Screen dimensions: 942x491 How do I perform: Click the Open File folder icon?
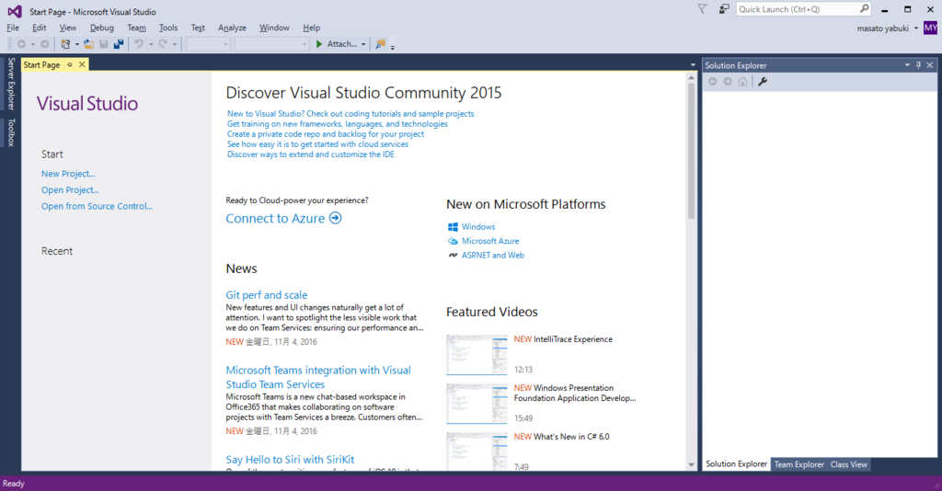pos(89,44)
